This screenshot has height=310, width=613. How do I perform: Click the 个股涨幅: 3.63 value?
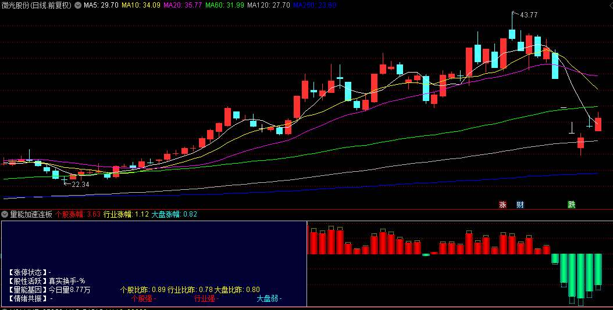point(78,214)
